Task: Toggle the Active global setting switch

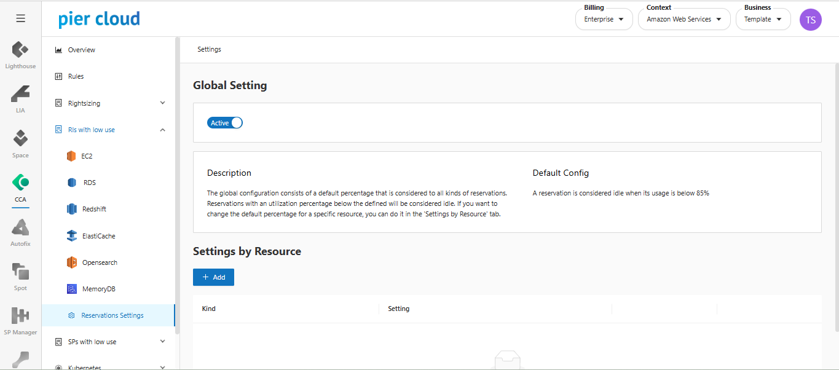Action: [225, 123]
